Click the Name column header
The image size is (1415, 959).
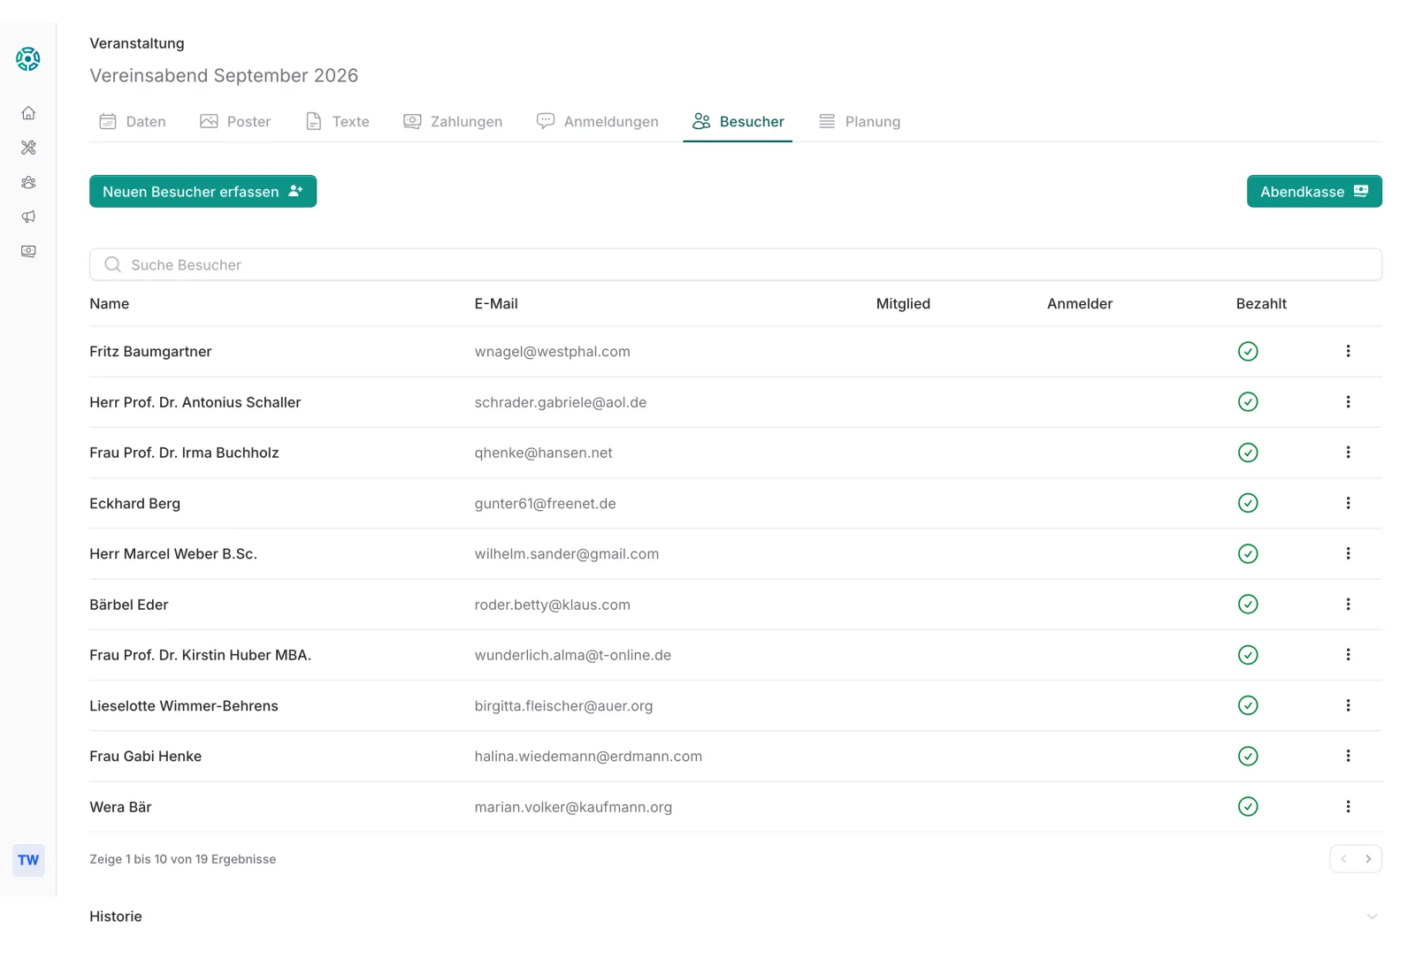(110, 304)
